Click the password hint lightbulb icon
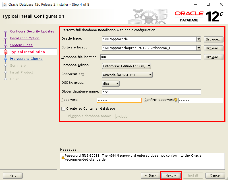The image size is (228, 180). [x=176, y=100]
